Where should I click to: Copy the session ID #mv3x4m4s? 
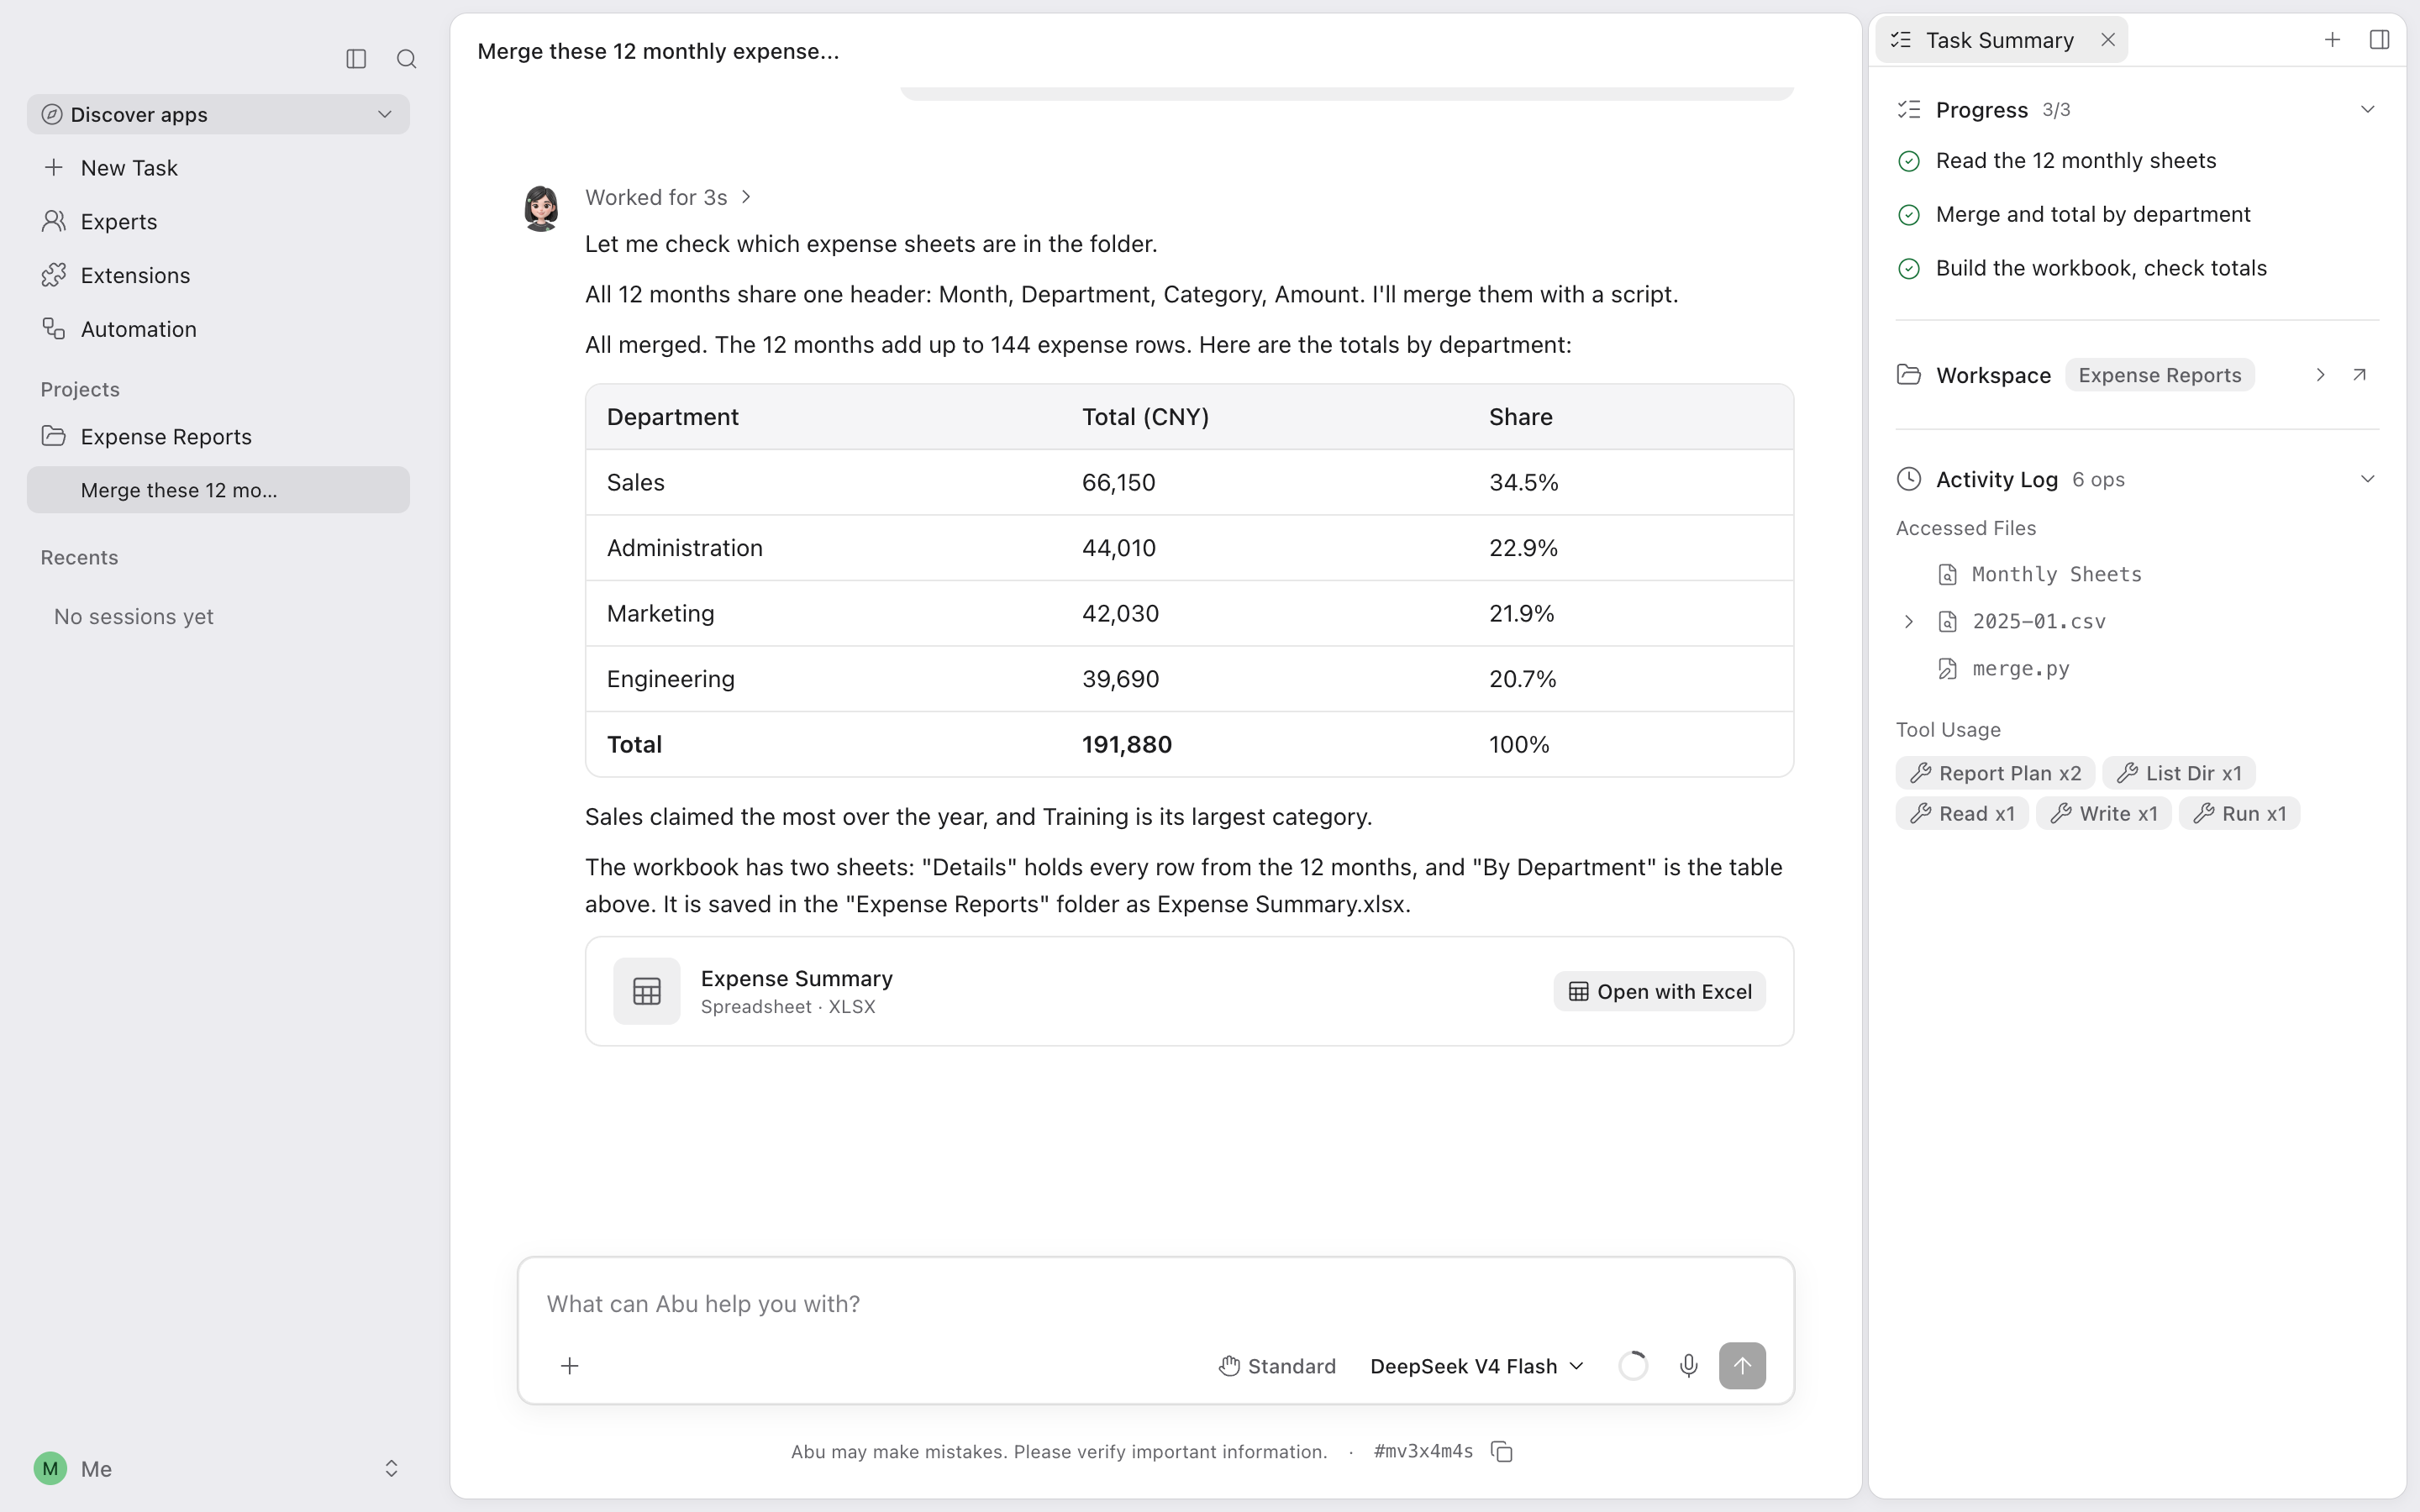pyautogui.click(x=1501, y=1451)
